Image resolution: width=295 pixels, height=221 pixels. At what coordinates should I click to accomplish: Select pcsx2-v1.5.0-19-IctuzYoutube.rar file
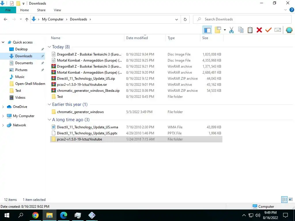click(x=136, y=85)
